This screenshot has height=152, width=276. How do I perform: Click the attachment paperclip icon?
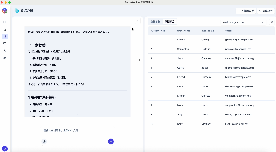pyautogui.click(x=44, y=141)
